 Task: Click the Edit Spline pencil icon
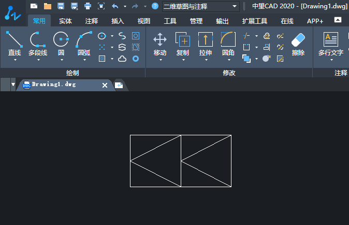[280, 47]
